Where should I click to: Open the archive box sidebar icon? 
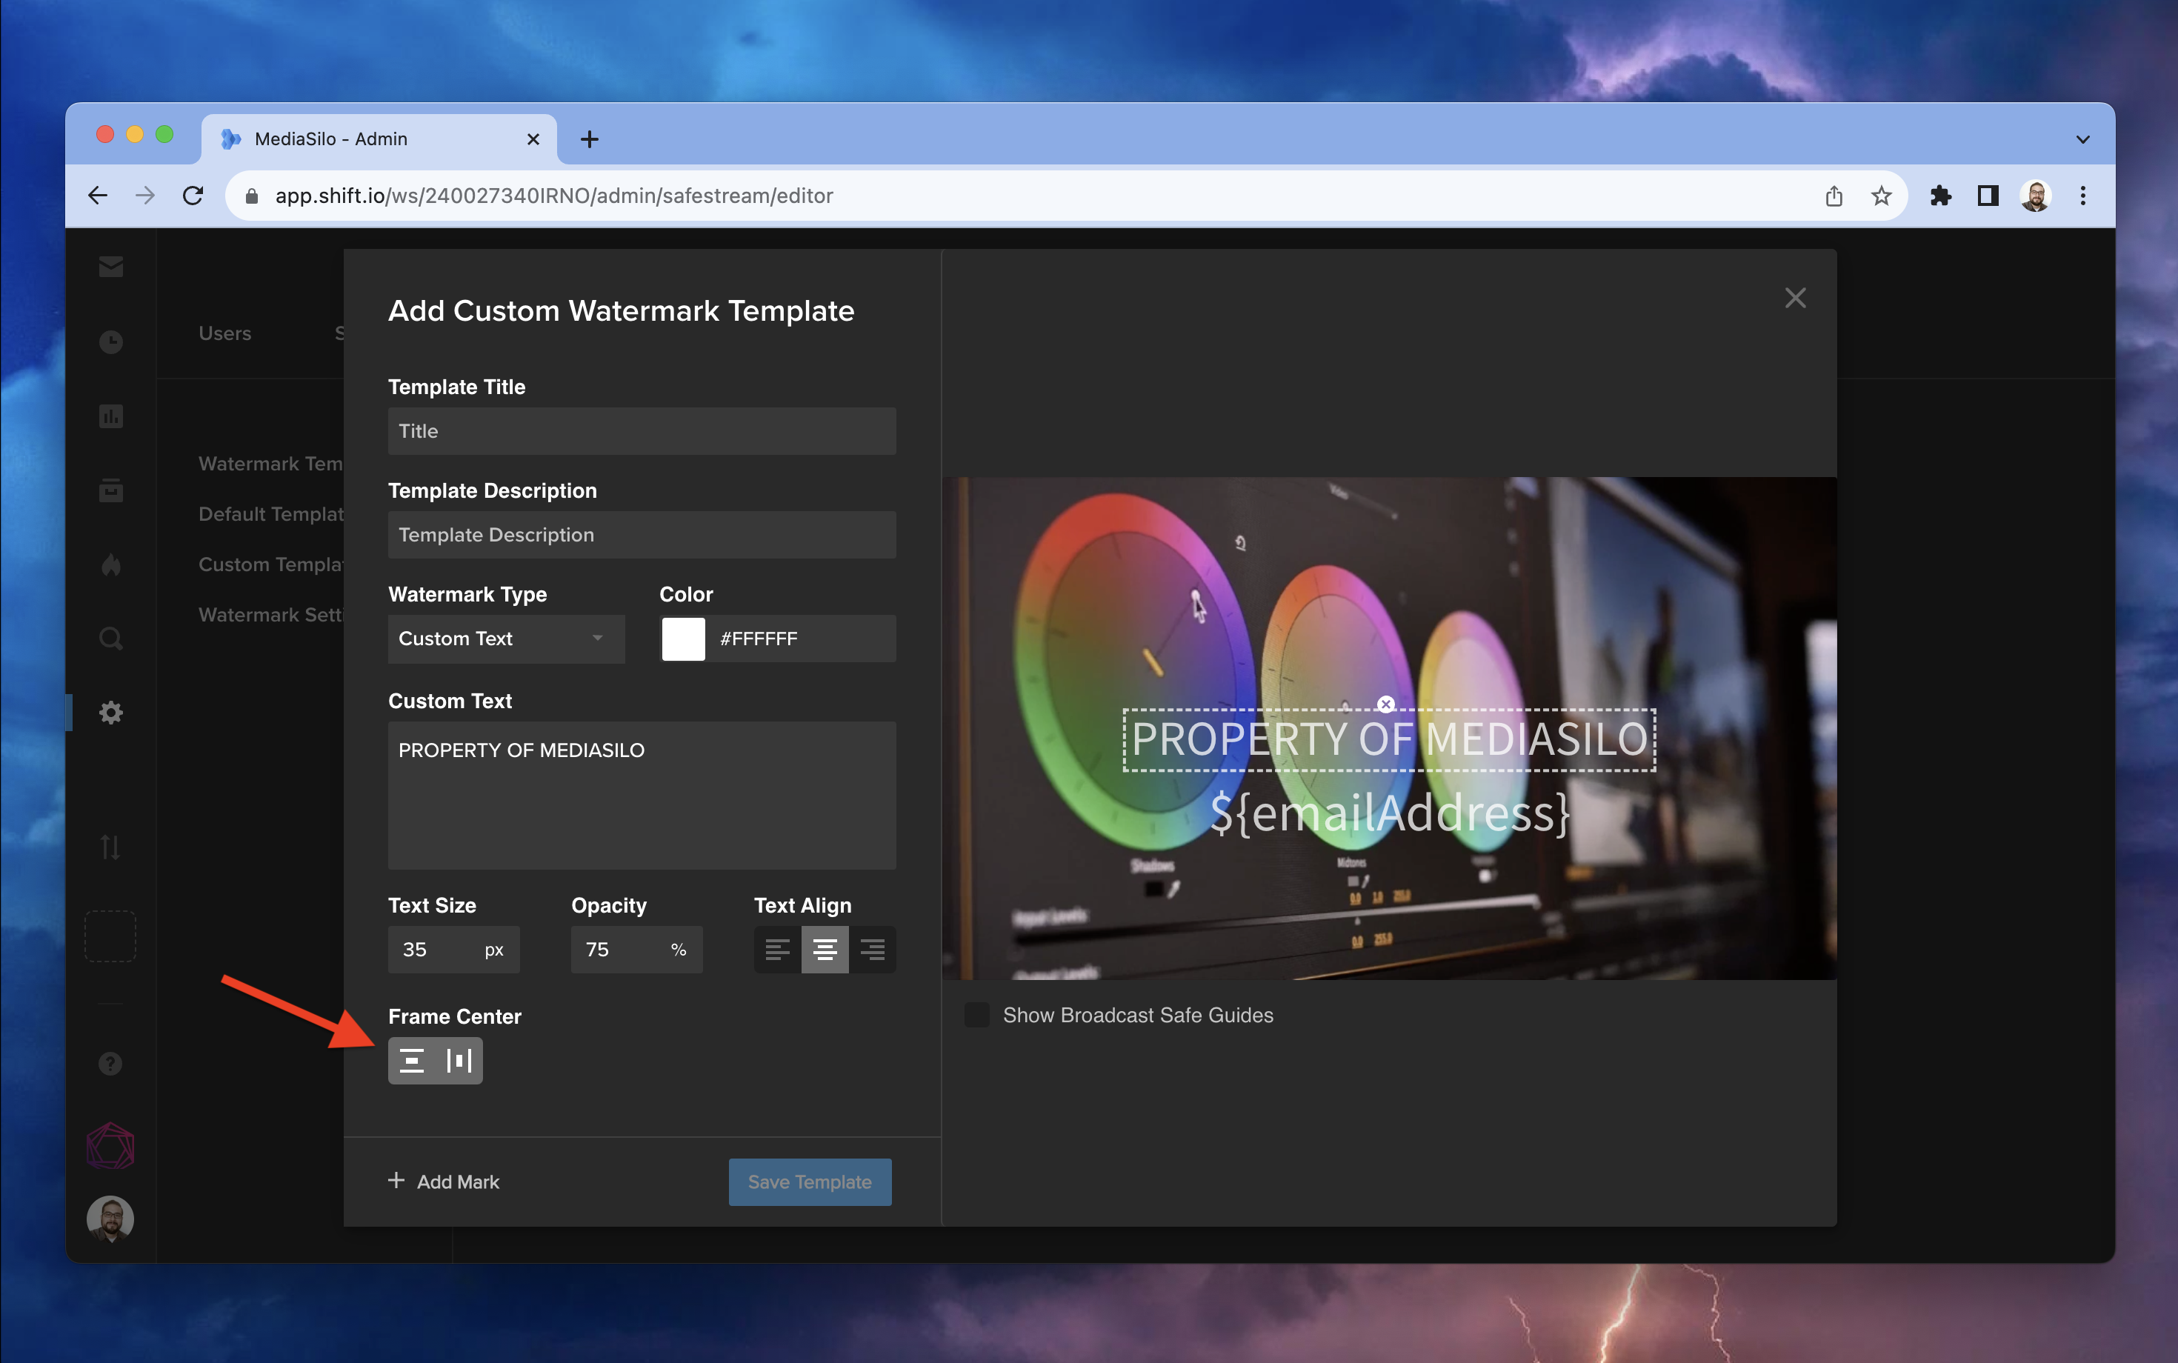click(111, 490)
